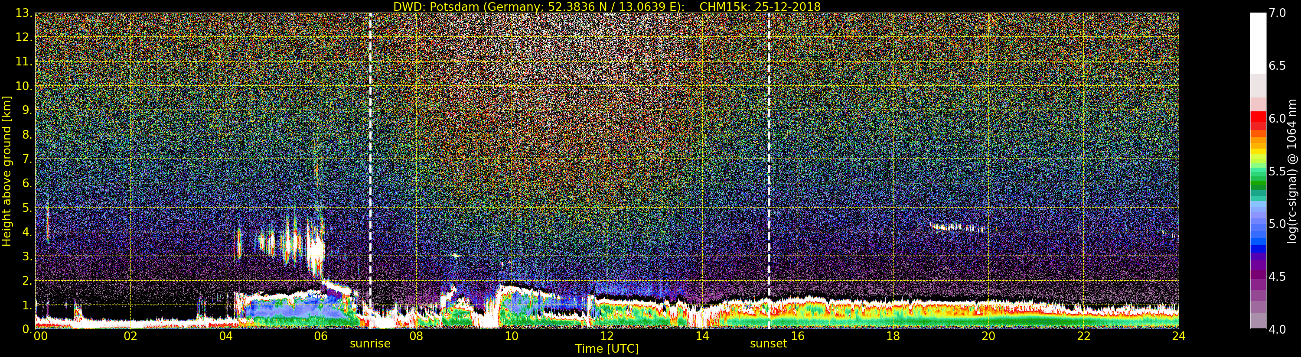Click the green band of the colorbar
Viewport: 1301px width, 357px height.
pos(1258,179)
